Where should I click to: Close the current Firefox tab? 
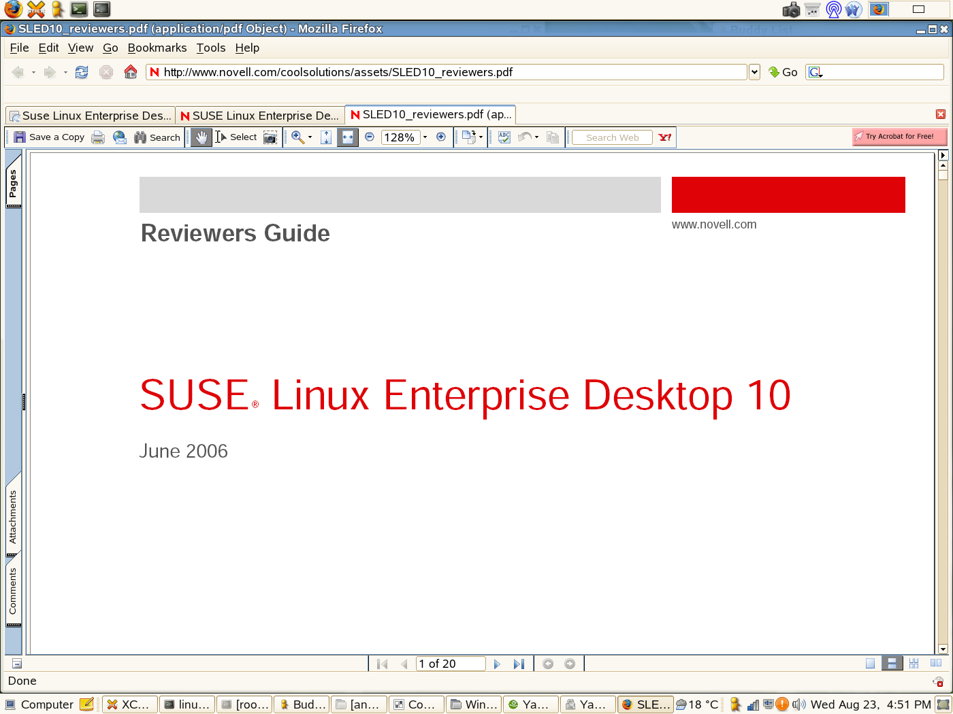[941, 114]
